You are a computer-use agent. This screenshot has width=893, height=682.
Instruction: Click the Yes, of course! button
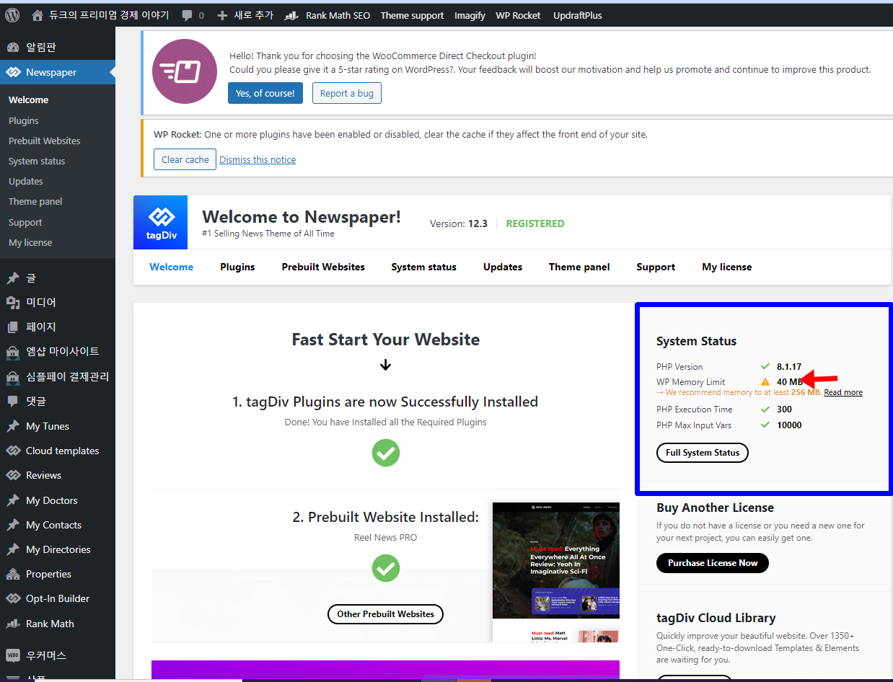[x=265, y=93]
